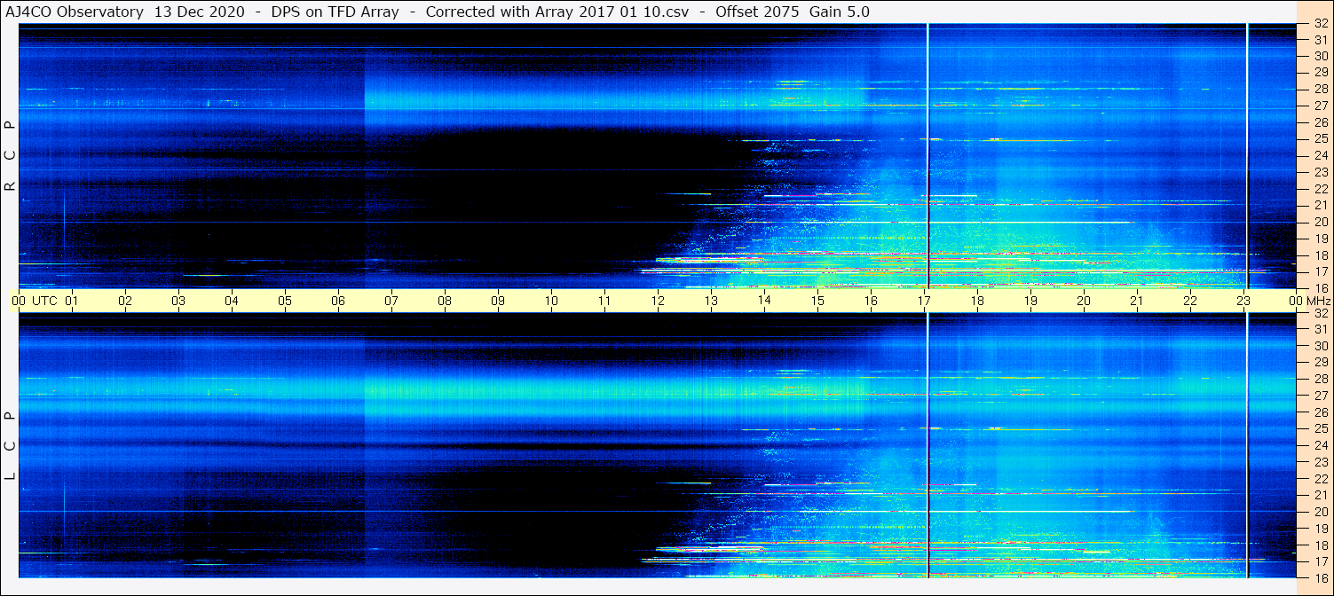Select the 27 MHz label on lower scale
The height and width of the screenshot is (596, 1334).
(1320, 396)
